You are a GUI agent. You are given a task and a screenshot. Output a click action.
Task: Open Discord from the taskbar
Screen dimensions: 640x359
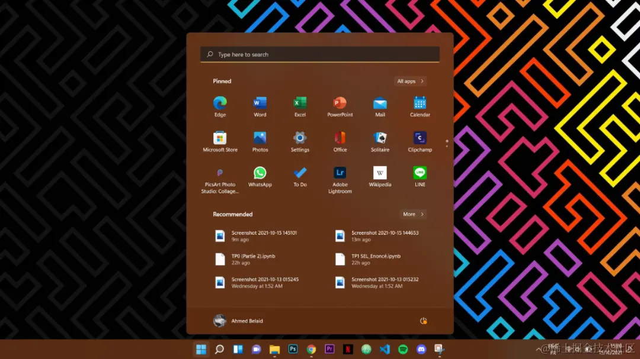pyautogui.click(x=421, y=349)
